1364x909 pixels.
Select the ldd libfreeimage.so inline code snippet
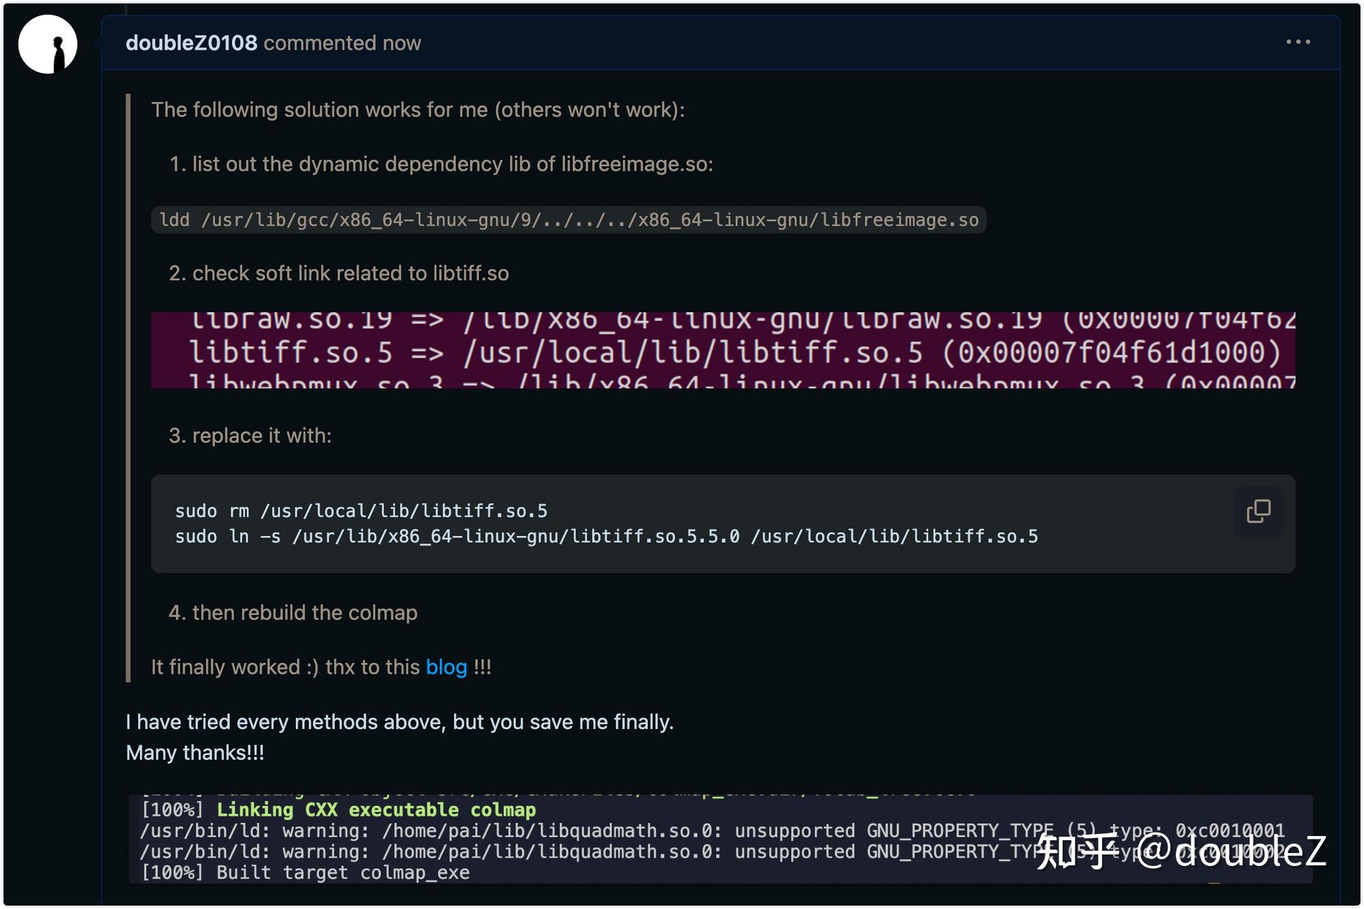click(568, 220)
